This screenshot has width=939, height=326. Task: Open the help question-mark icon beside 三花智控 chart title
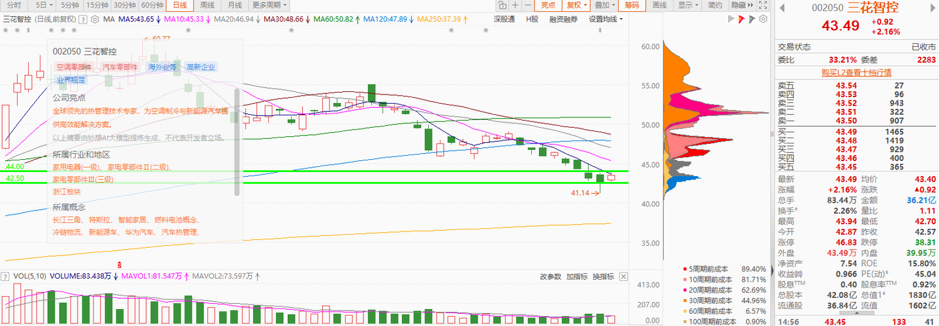[x=83, y=20]
